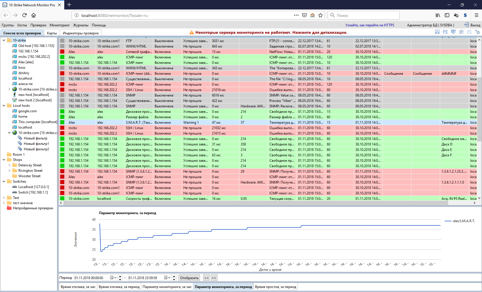The image size is (482, 292).
Task: Click the Отобразить button
Action: (189, 278)
